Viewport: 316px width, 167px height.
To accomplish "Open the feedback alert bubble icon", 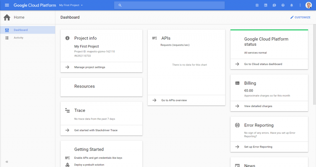I will pos(274,5).
